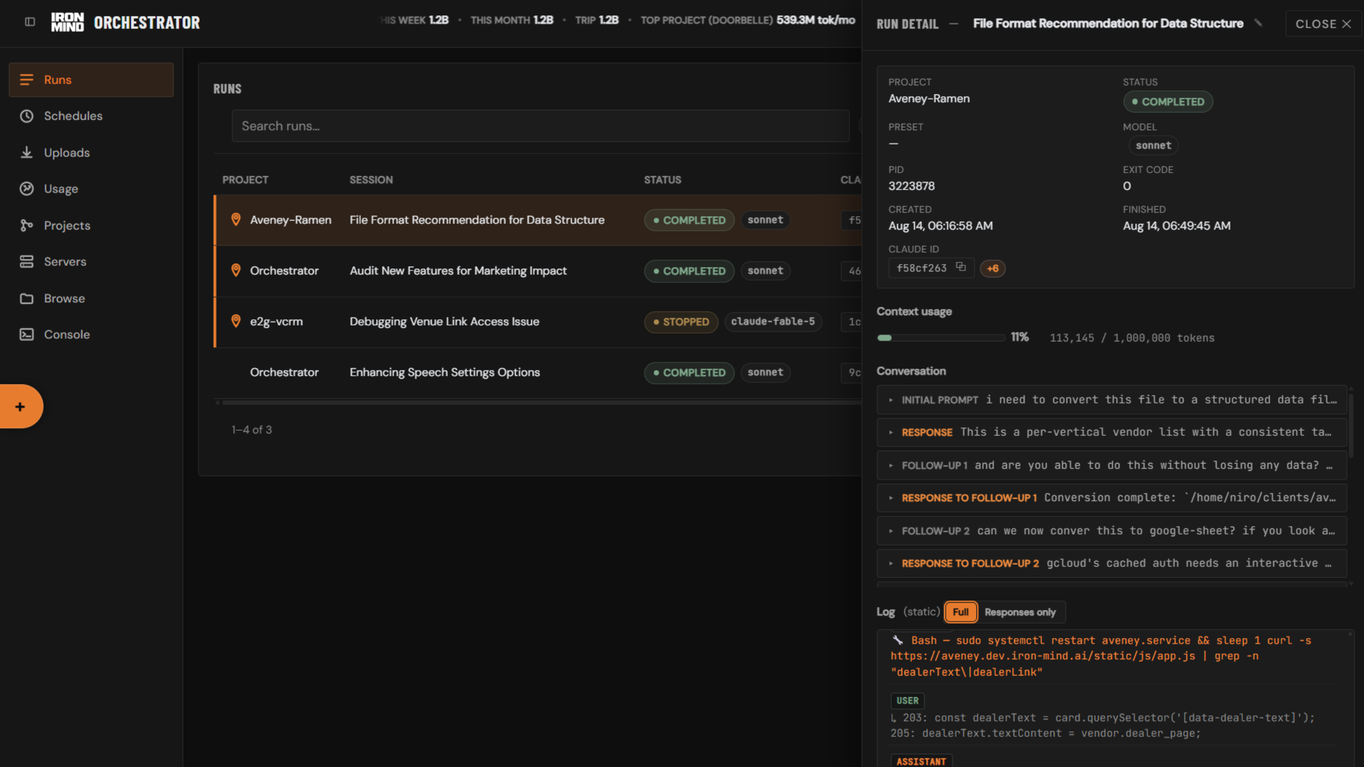This screenshot has height=767, width=1364.
Task: Click the STATUS column header
Action: (x=662, y=180)
